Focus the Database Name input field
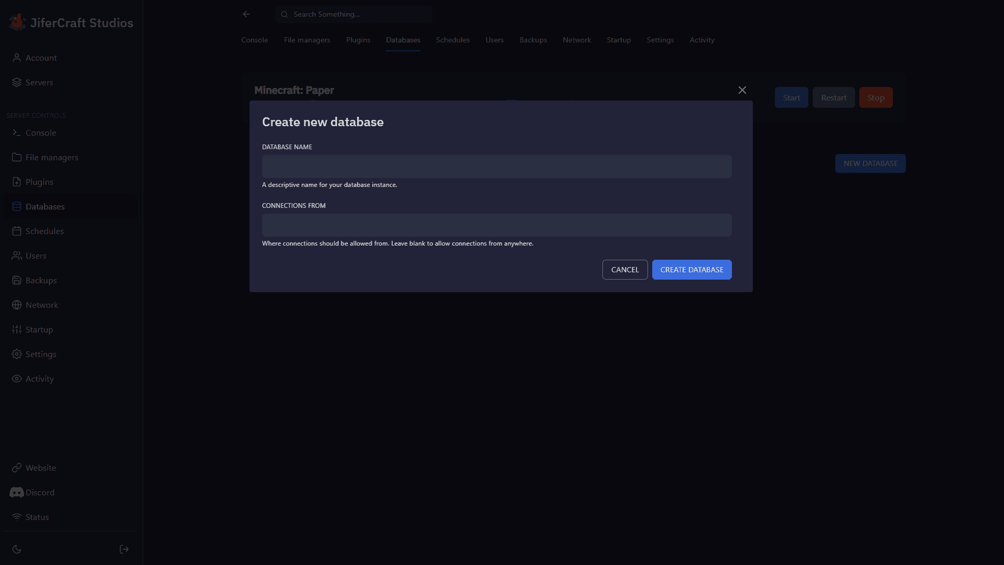 496,167
